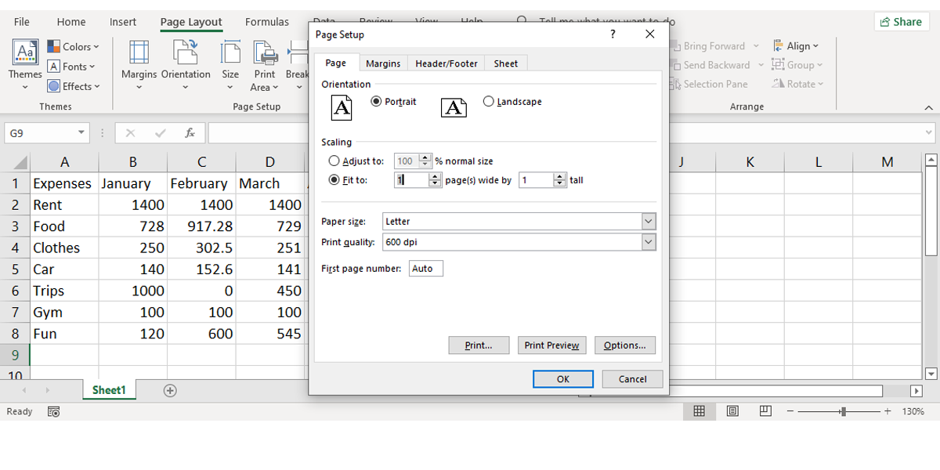Switch to Margins tab in Page Setup
The width and height of the screenshot is (940, 470).
(383, 63)
